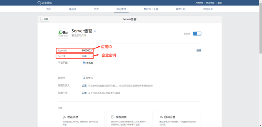The width and height of the screenshot is (262, 127).
Task: Open the 首页 tab
Action: (48, 9)
